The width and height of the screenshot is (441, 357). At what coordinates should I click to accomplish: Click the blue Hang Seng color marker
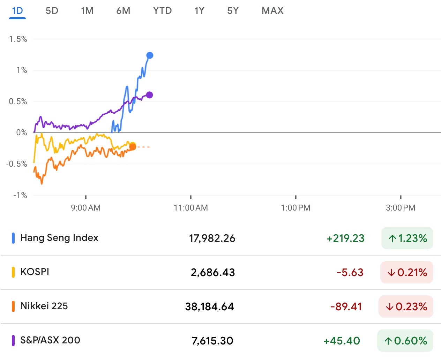[13, 238]
